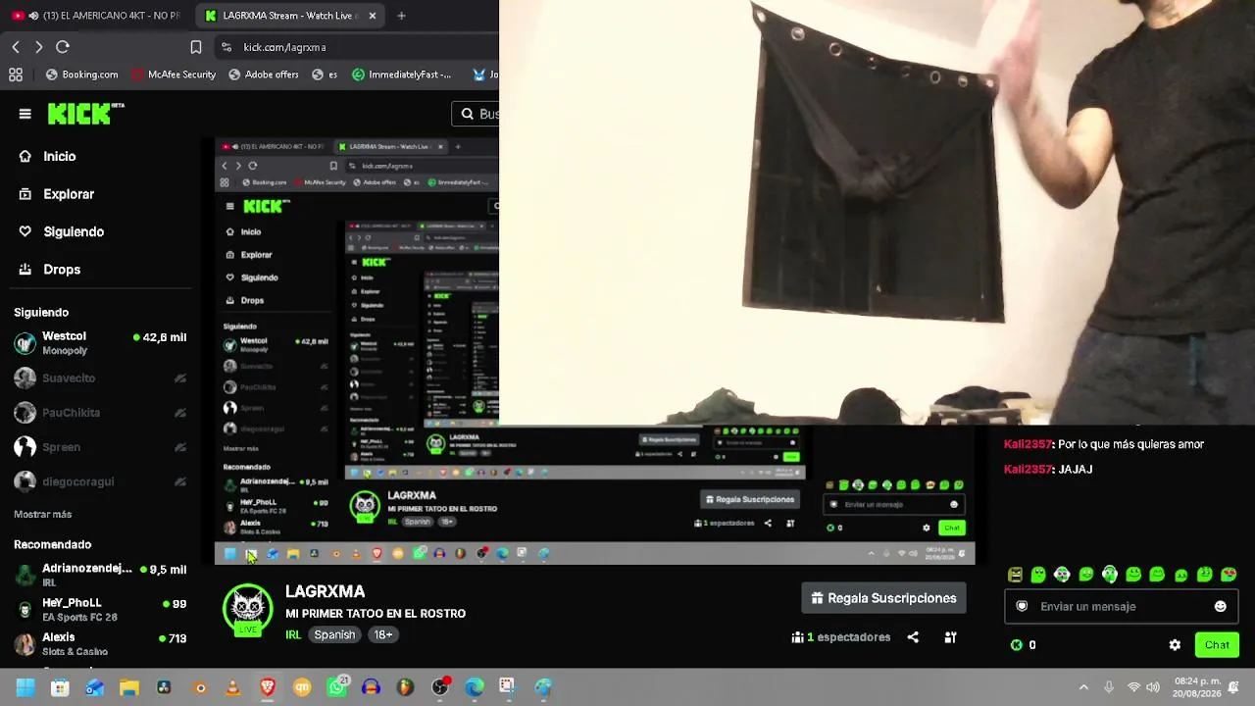This screenshot has height=706, width=1255.
Task: Open Brave browser from the taskbar
Action: click(x=267, y=688)
